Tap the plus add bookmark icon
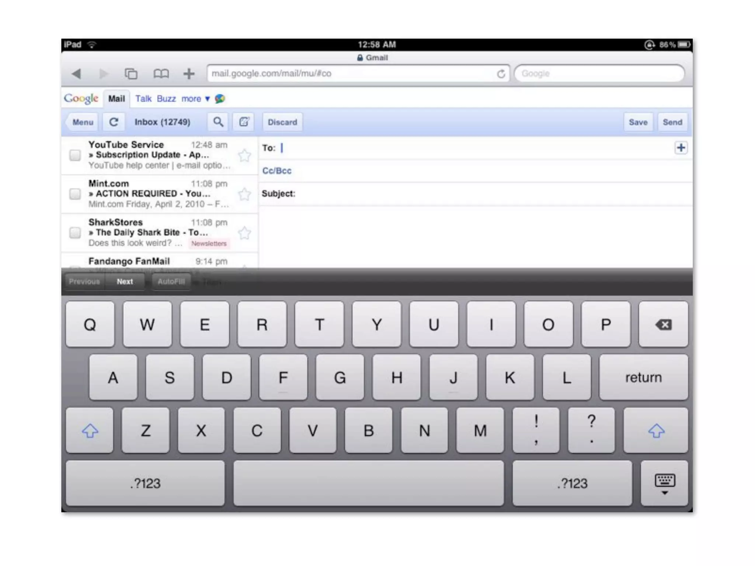This screenshot has width=755, height=566. pos(189,74)
